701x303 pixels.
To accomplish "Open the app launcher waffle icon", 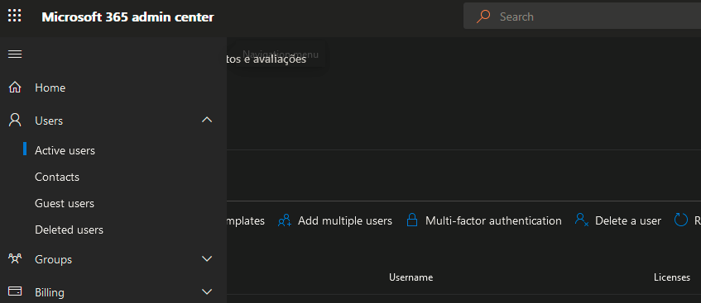I will click(x=15, y=16).
